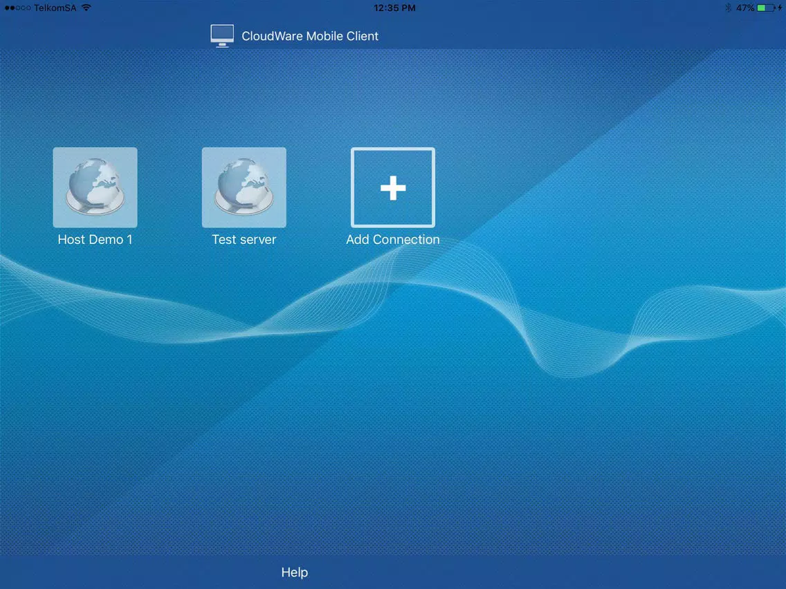Tap the TelkomSA carrier name
786x589 pixels.
pyautogui.click(x=55, y=8)
